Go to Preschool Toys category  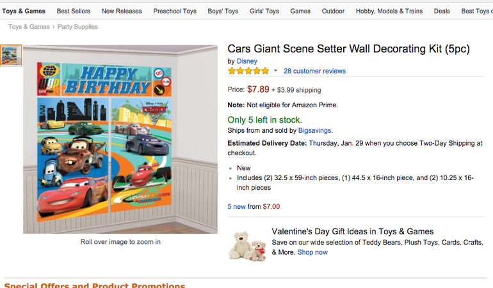175,11
